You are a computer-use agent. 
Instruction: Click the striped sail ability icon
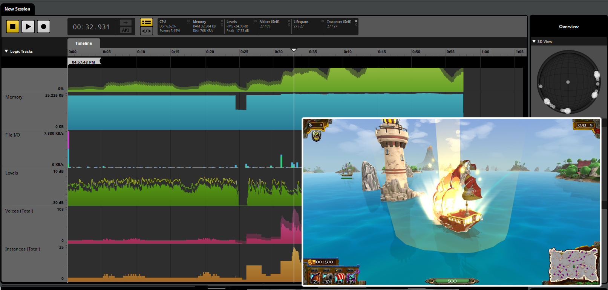pos(340,278)
